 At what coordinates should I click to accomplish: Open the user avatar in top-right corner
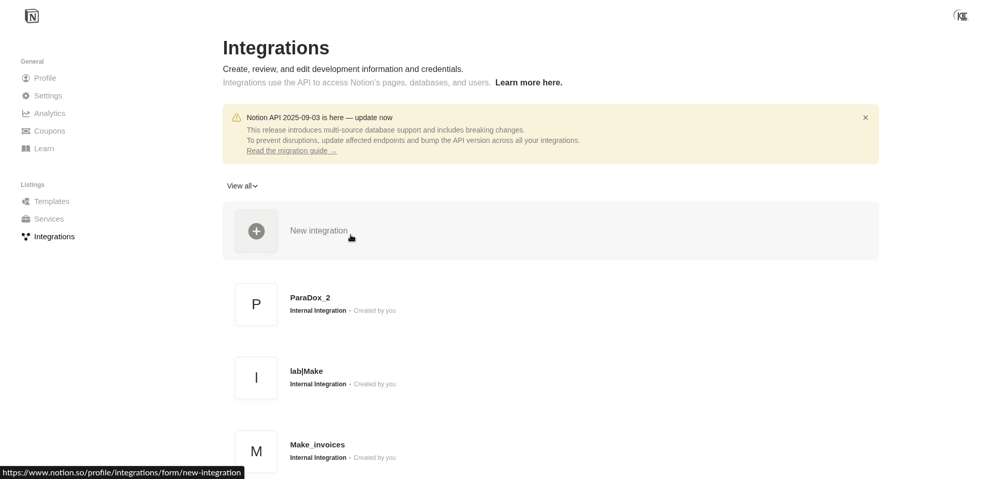tap(961, 16)
